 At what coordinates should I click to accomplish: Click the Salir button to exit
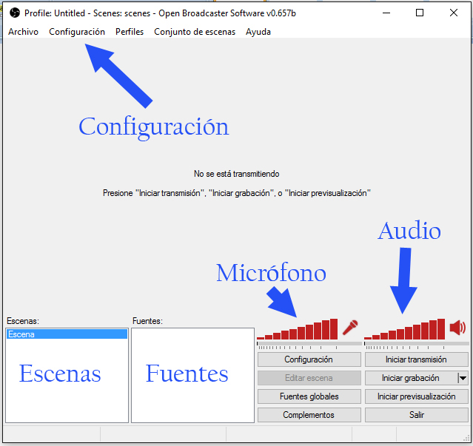point(416,415)
